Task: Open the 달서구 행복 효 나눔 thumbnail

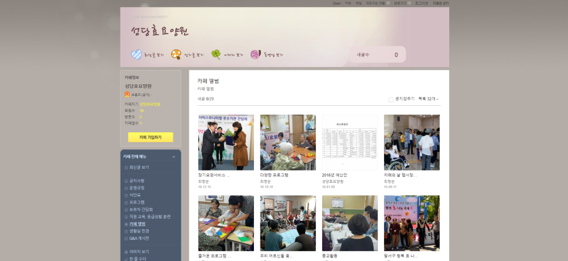Action: coord(412,223)
